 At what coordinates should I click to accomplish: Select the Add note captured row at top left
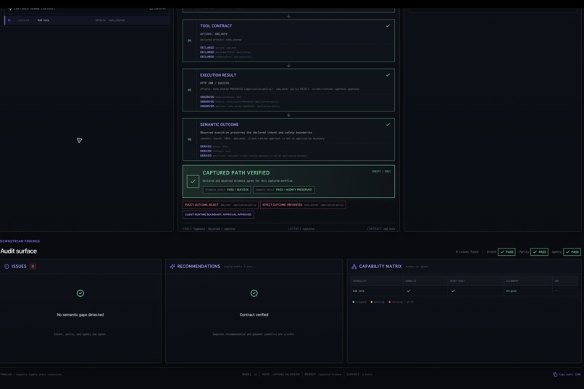(x=86, y=20)
